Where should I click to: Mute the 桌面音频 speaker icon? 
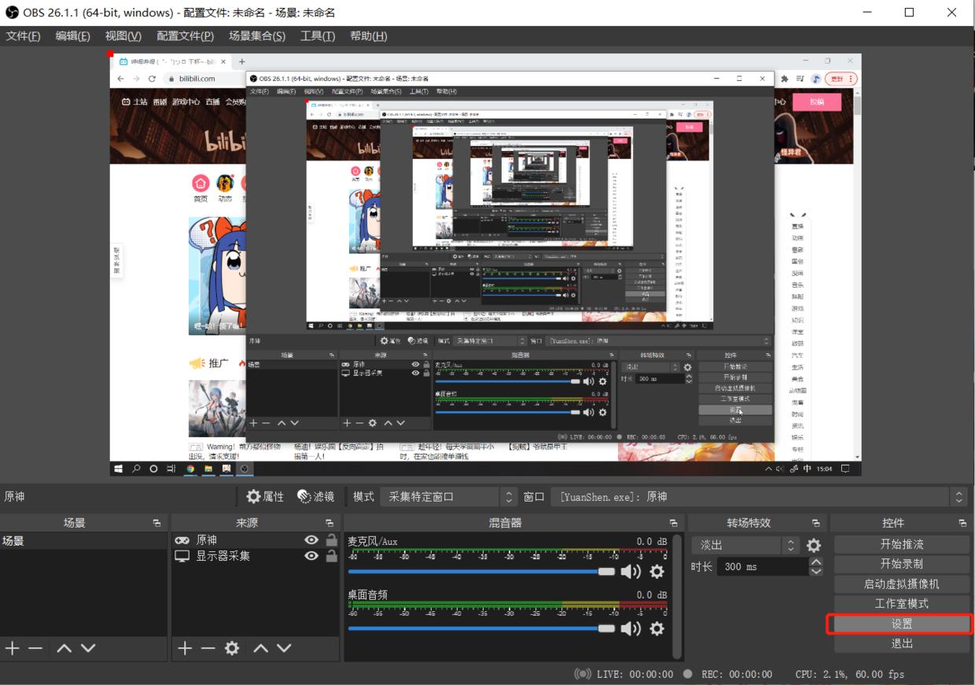[630, 628]
